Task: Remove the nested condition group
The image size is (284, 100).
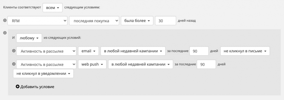Action: tap(5, 33)
